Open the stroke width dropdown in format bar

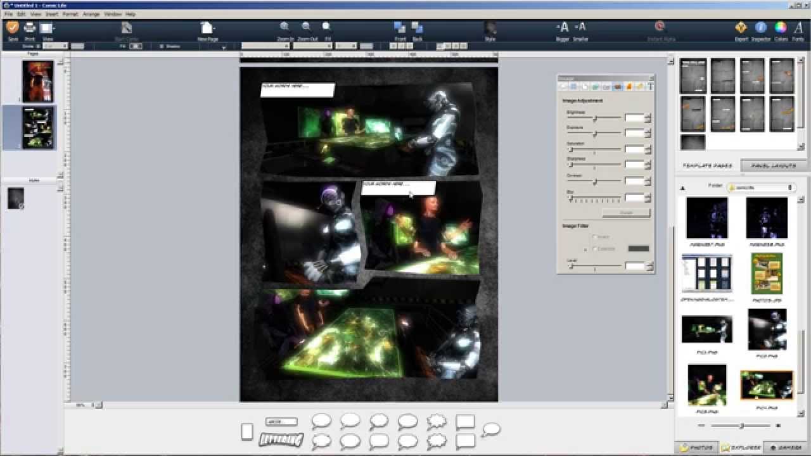click(55, 46)
